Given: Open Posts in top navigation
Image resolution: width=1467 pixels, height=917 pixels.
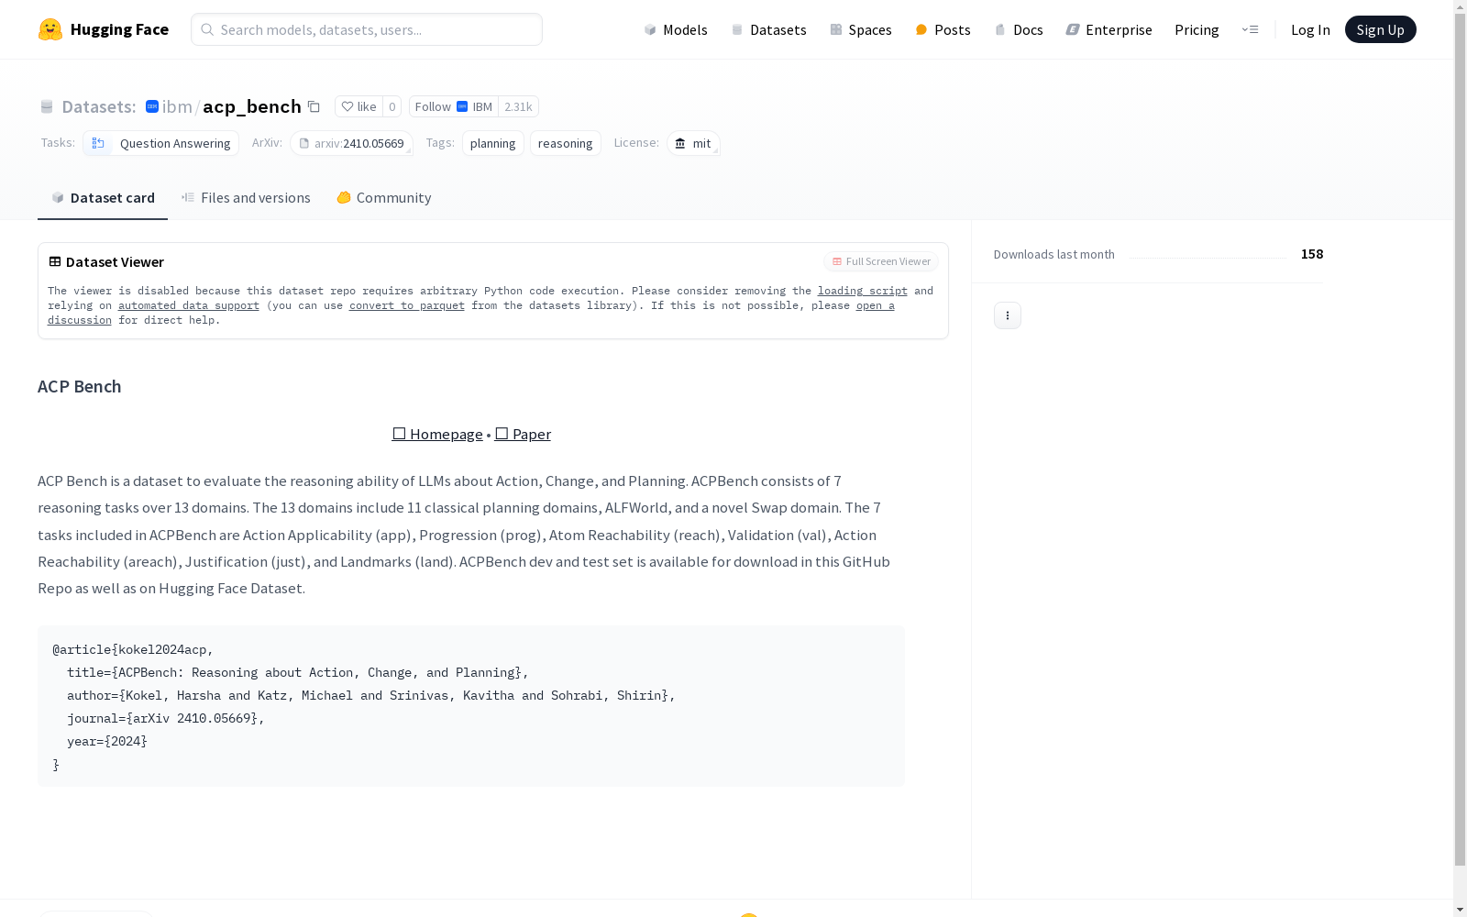Looking at the screenshot, I should pyautogui.click(x=943, y=29).
